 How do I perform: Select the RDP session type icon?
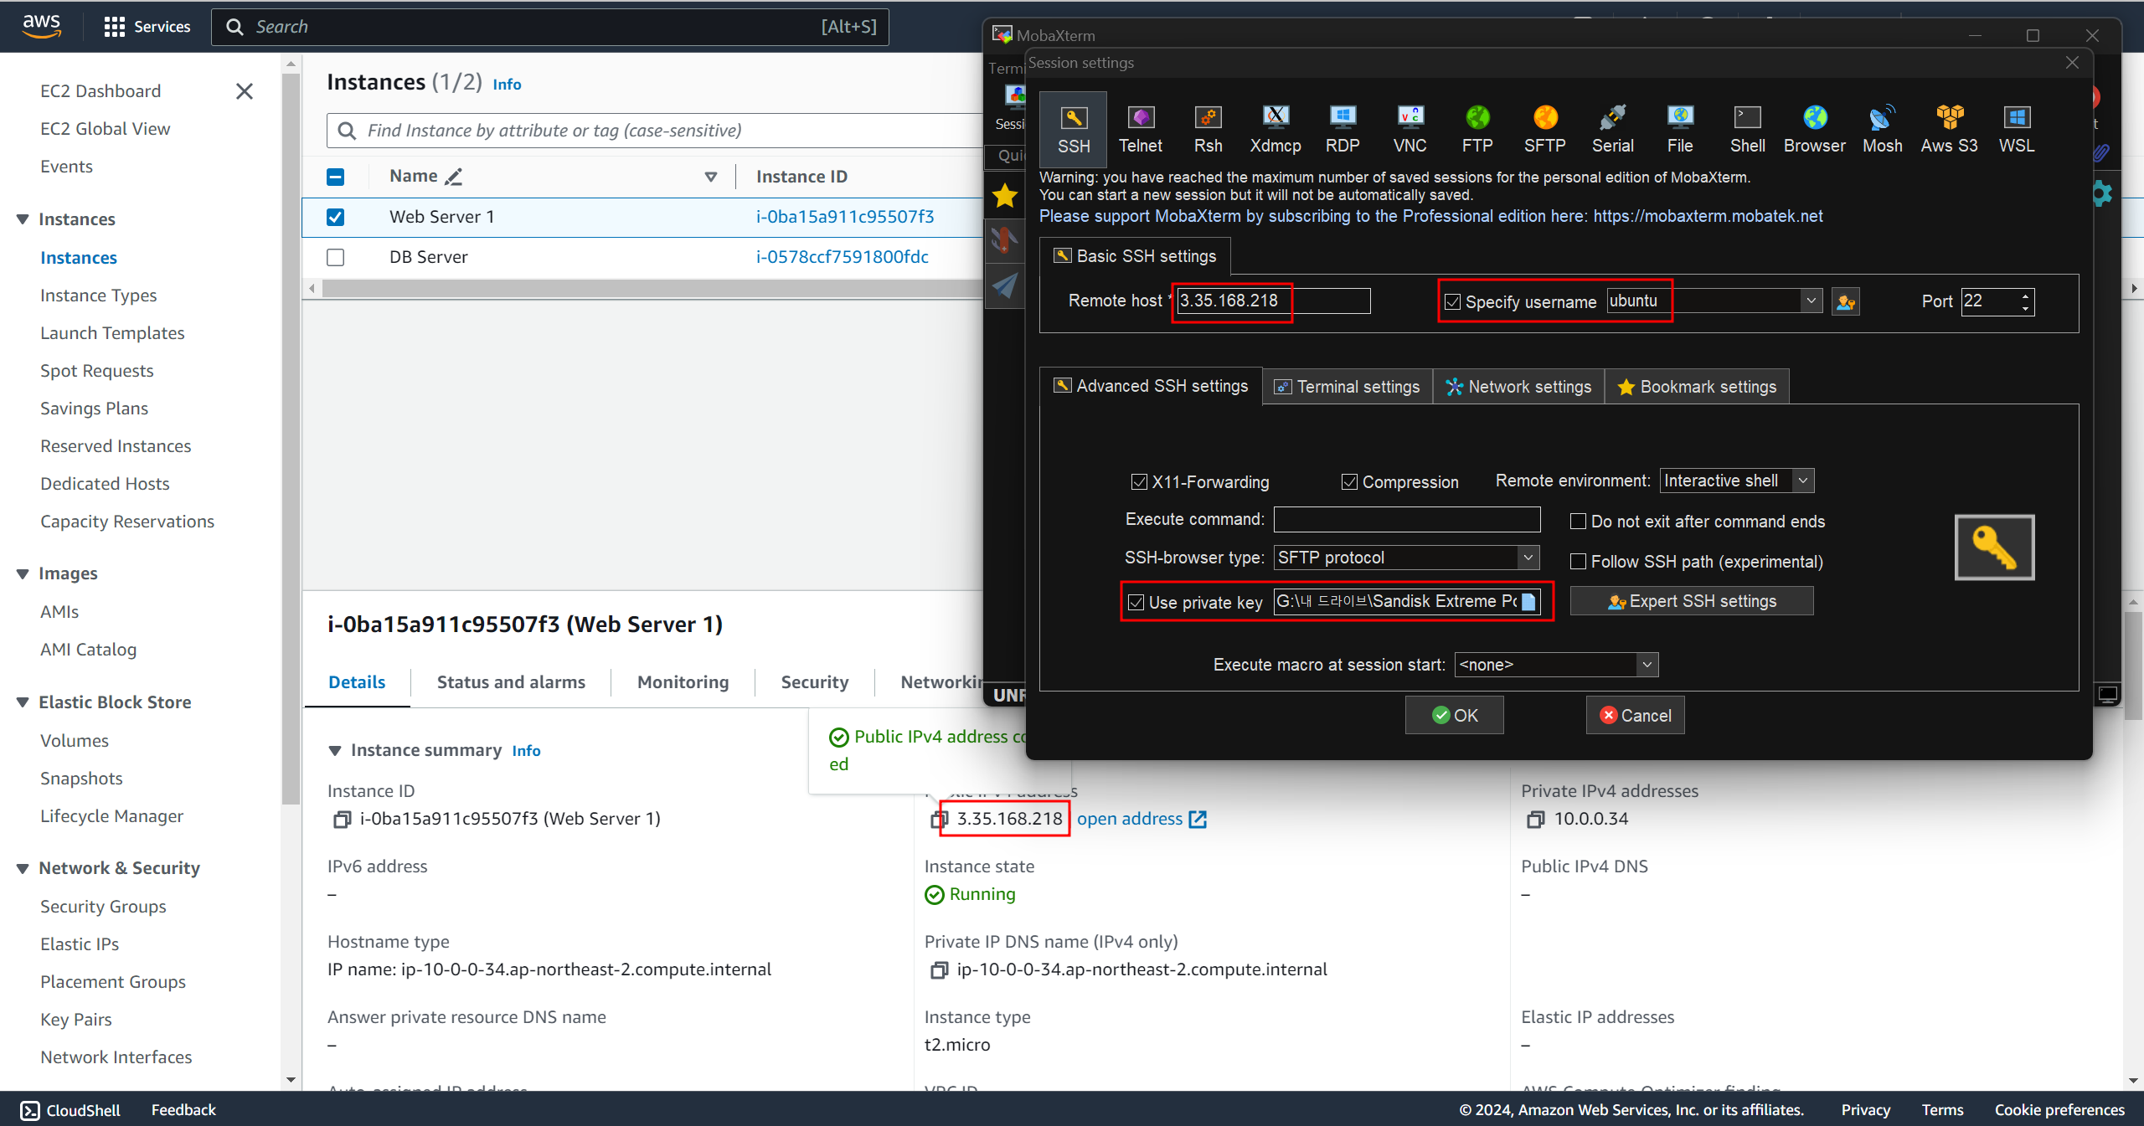[x=1343, y=128]
